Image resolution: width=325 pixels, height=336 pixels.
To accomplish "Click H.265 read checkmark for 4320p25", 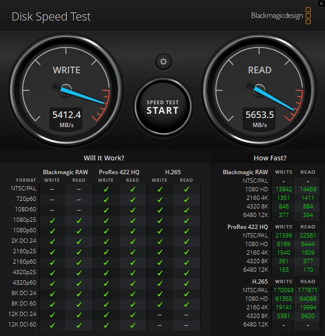I will [187, 273].
